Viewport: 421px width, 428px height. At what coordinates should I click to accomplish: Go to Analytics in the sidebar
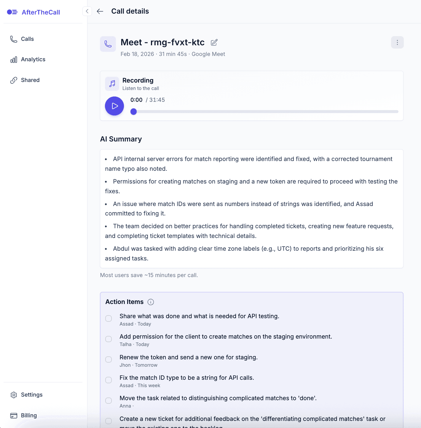(33, 59)
